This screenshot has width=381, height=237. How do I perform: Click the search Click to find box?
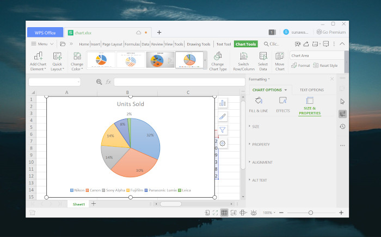pyautogui.click(x=272, y=44)
